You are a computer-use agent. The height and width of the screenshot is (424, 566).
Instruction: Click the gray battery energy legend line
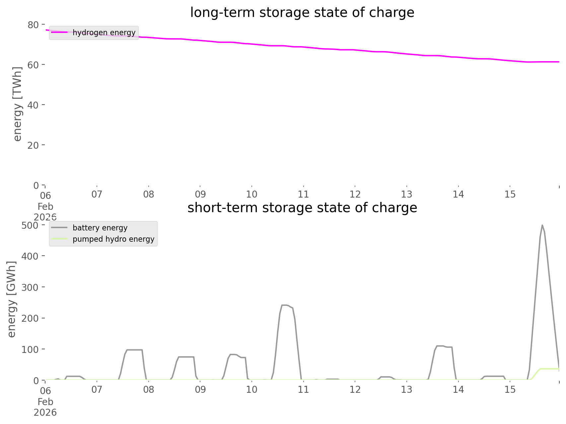click(59, 228)
